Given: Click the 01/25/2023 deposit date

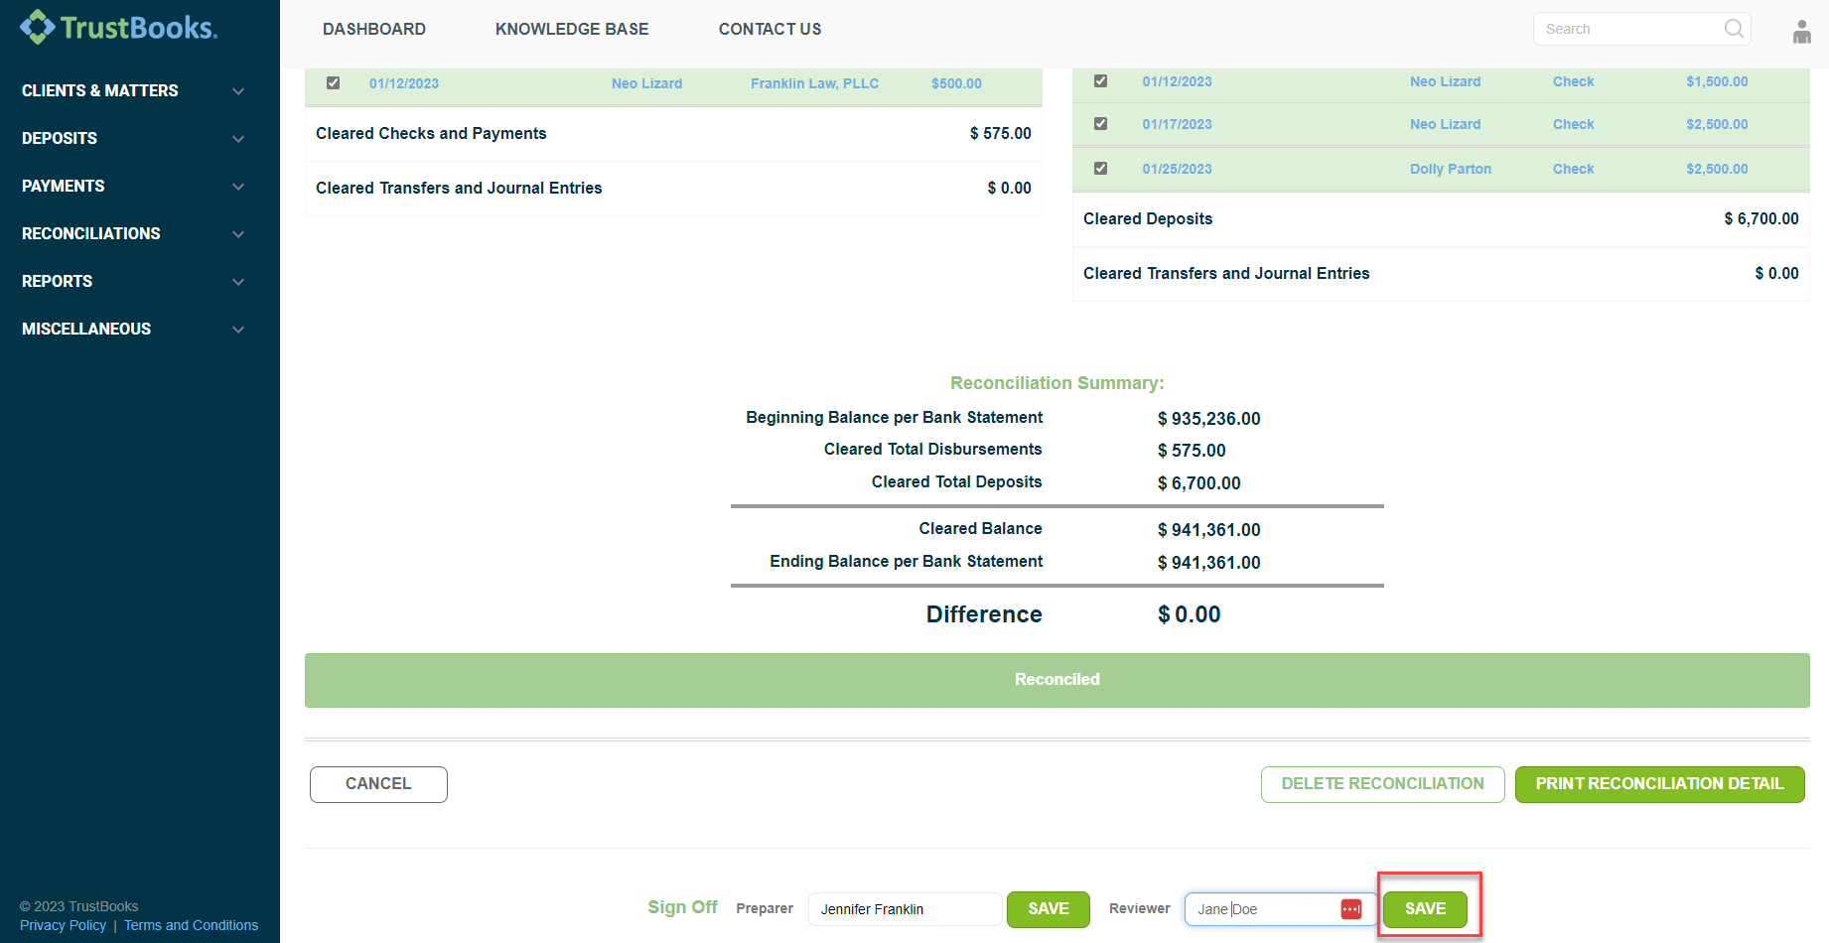Looking at the screenshot, I should [x=1177, y=169].
